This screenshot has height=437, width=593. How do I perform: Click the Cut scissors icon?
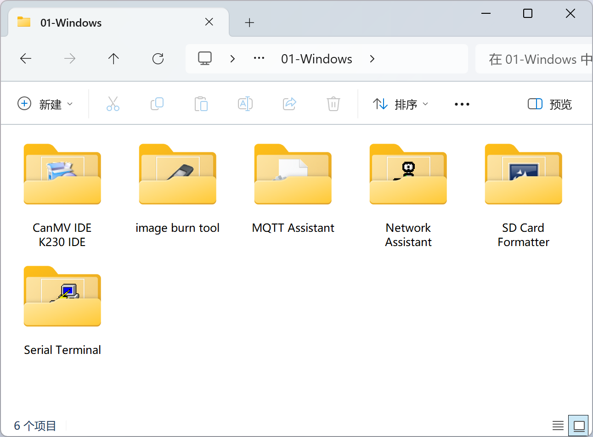pos(113,104)
